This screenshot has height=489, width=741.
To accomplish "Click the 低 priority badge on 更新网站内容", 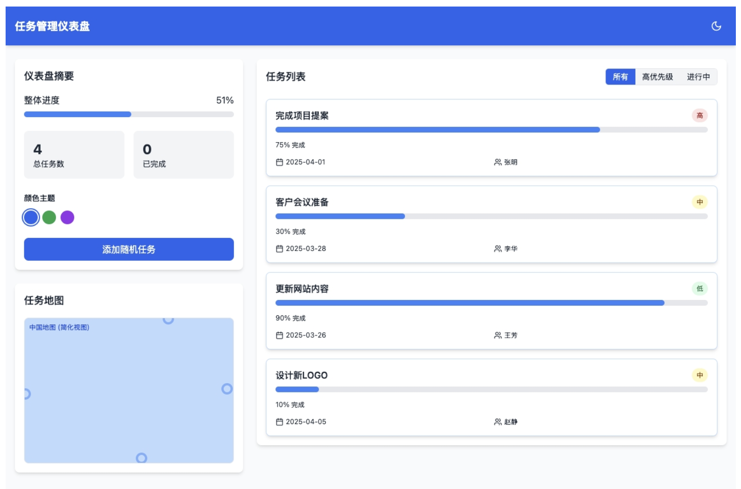I will (x=699, y=289).
